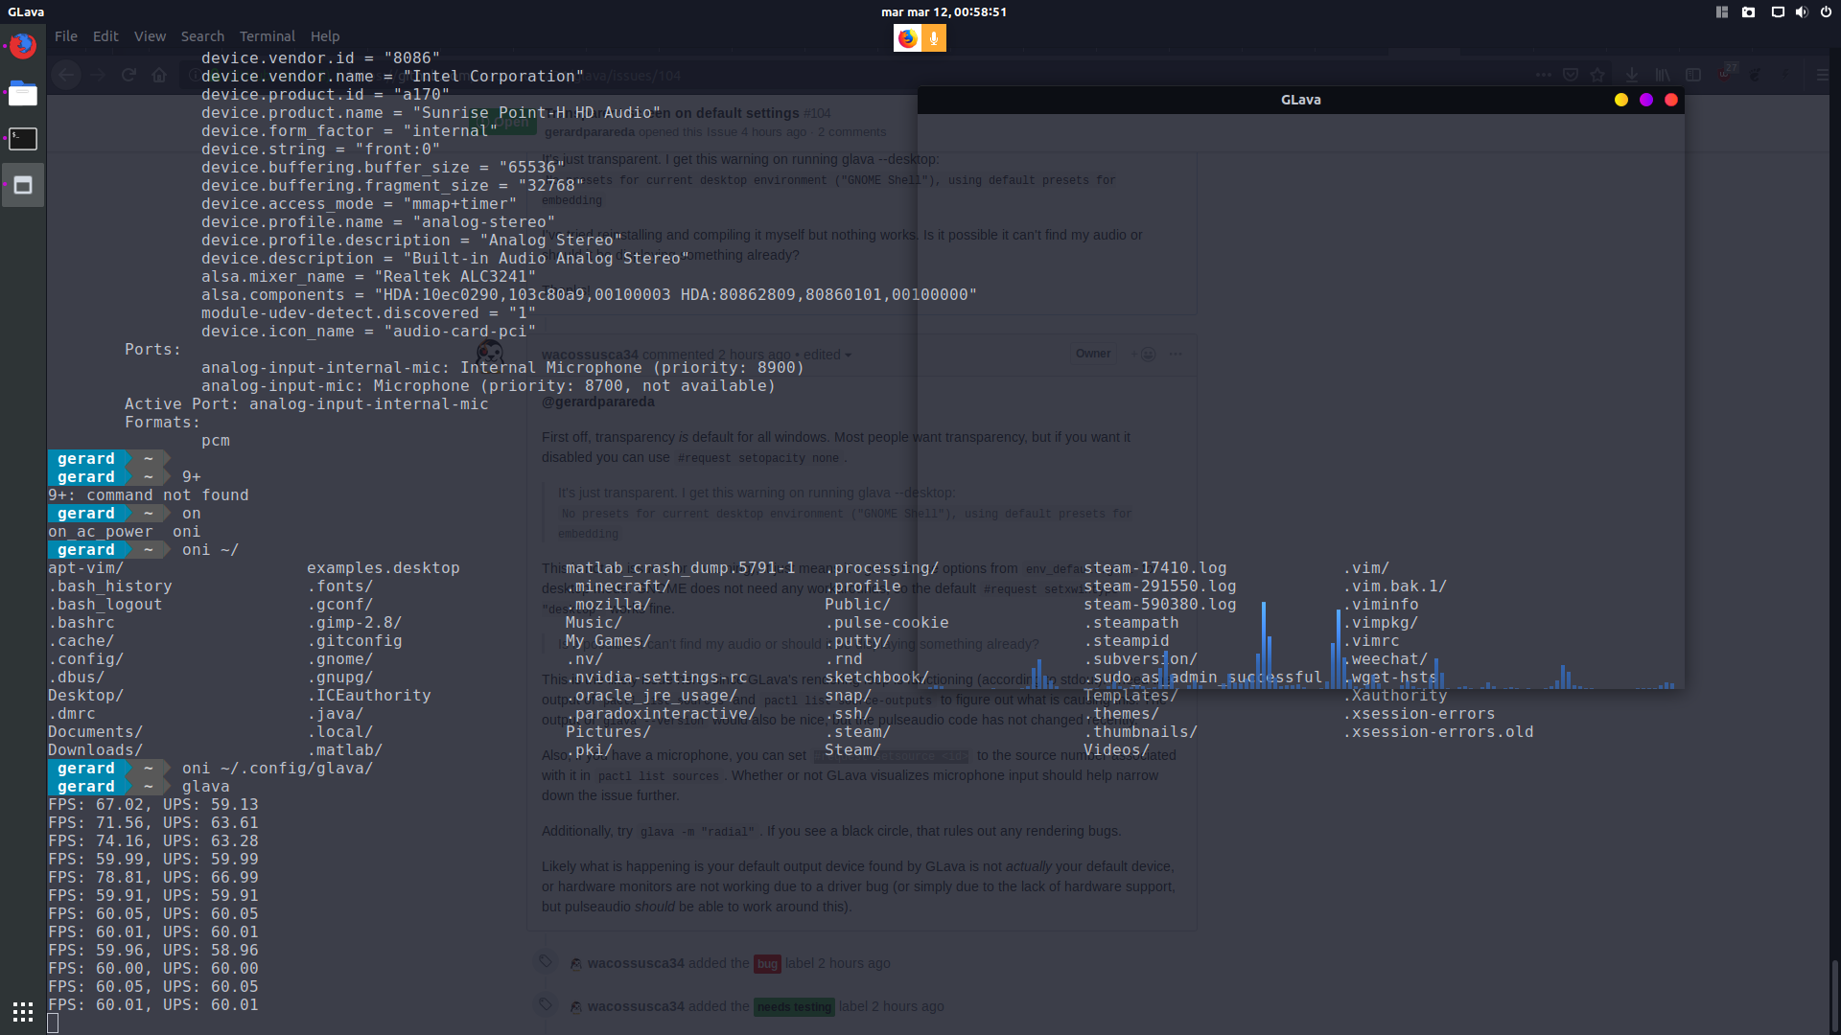Open the Firefox sidebar

click(1693, 74)
